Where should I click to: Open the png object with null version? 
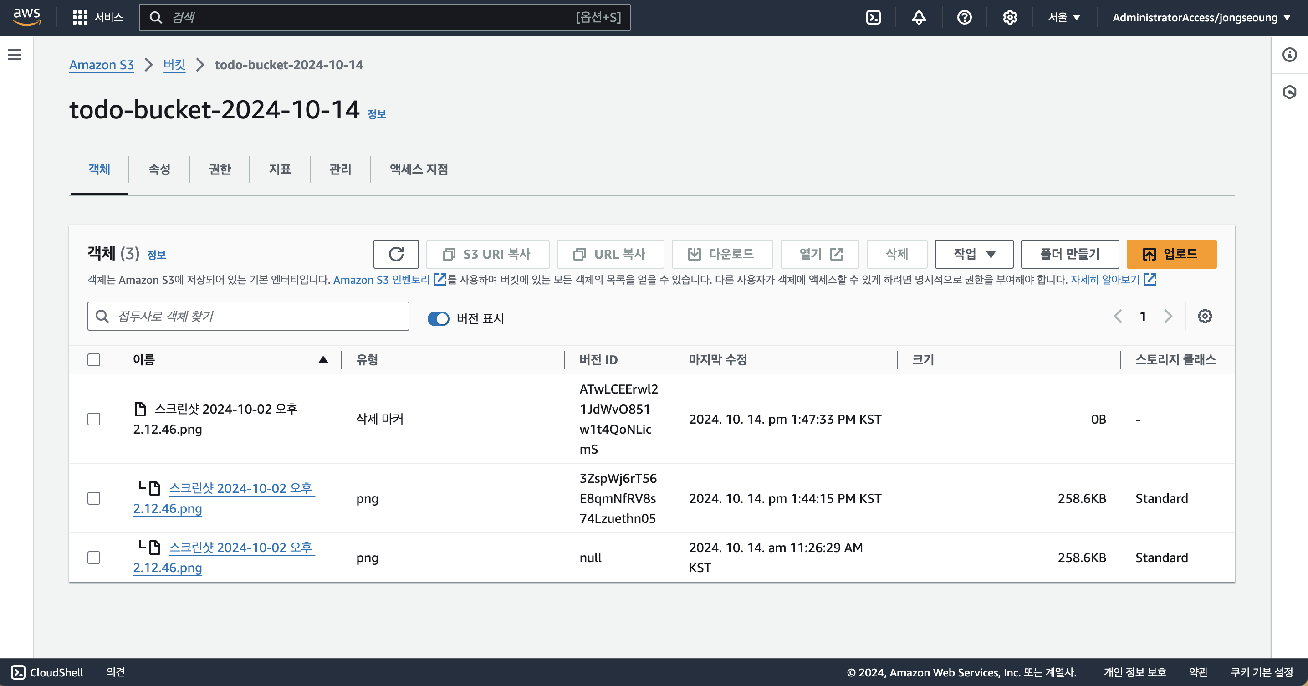pos(224,558)
